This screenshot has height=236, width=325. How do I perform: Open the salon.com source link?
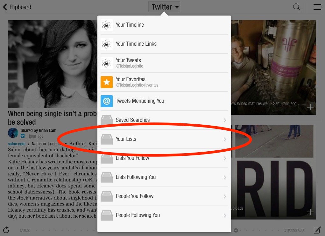[17, 144]
